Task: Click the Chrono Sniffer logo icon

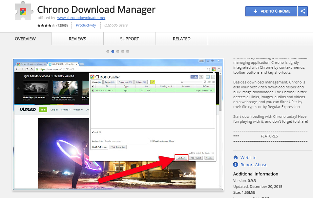Action: point(92,77)
